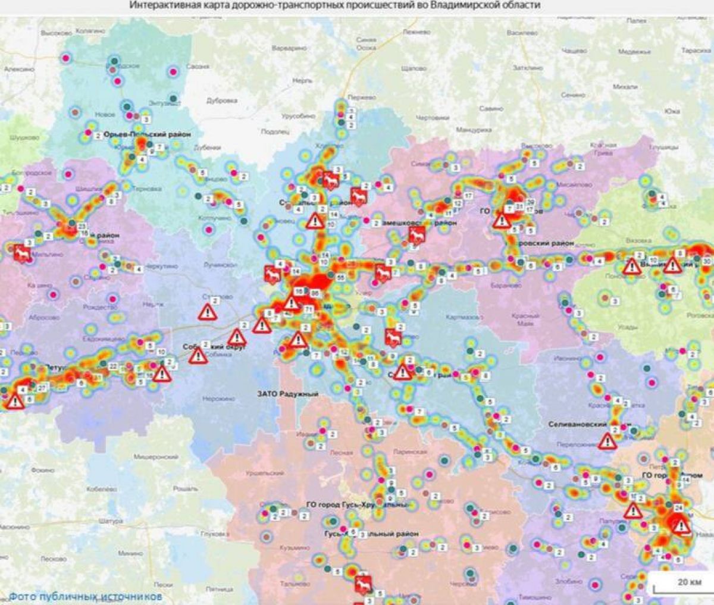
Task: Click the Фото публичных источников caption
Action: tap(84, 596)
